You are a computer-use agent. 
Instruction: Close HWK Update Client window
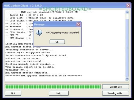click(x=128, y=6)
